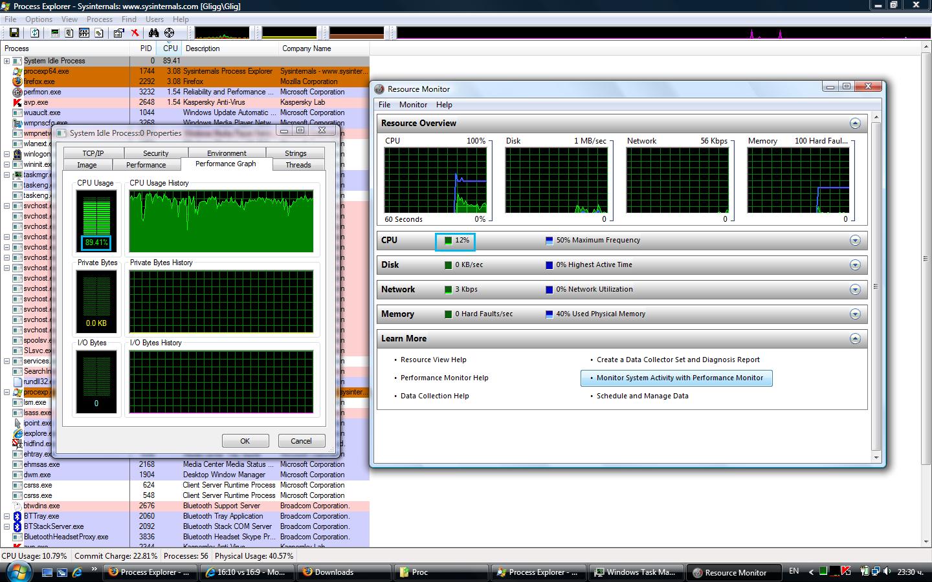Switch to the Strings tab
Viewport: 932px width, 582px height.
296,153
